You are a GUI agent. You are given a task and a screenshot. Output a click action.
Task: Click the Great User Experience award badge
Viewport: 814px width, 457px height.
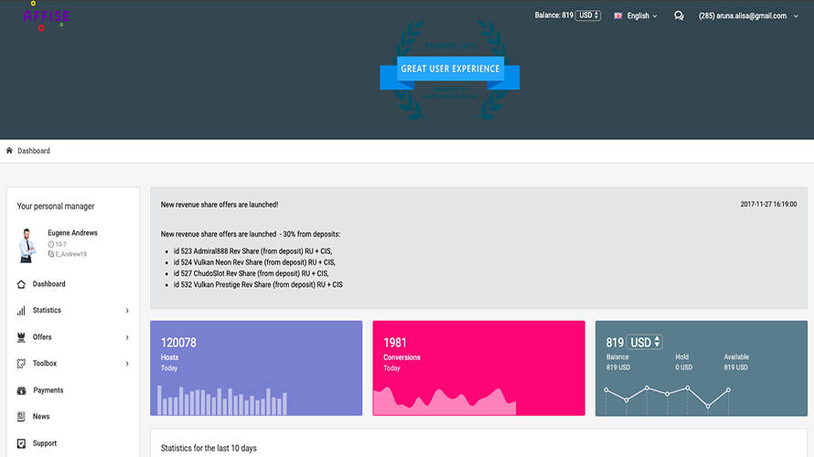point(450,70)
